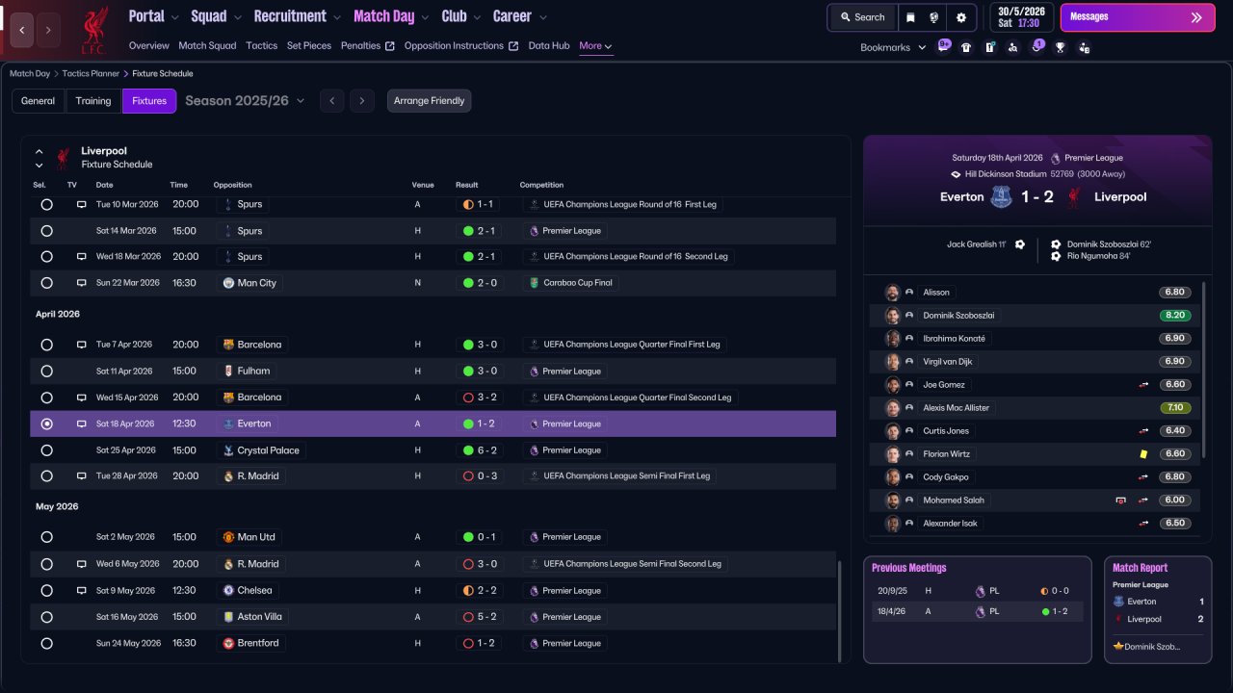Open the inbox speech bubble icon with 9+ badge
Viewport: 1233px width, 693px height.
(x=943, y=46)
